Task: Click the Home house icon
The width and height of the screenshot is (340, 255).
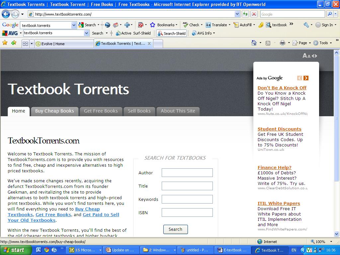Action: [254, 43]
